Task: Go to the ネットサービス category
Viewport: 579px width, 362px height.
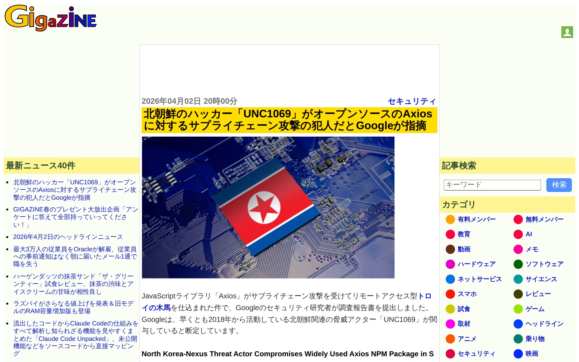Action: coord(479,279)
